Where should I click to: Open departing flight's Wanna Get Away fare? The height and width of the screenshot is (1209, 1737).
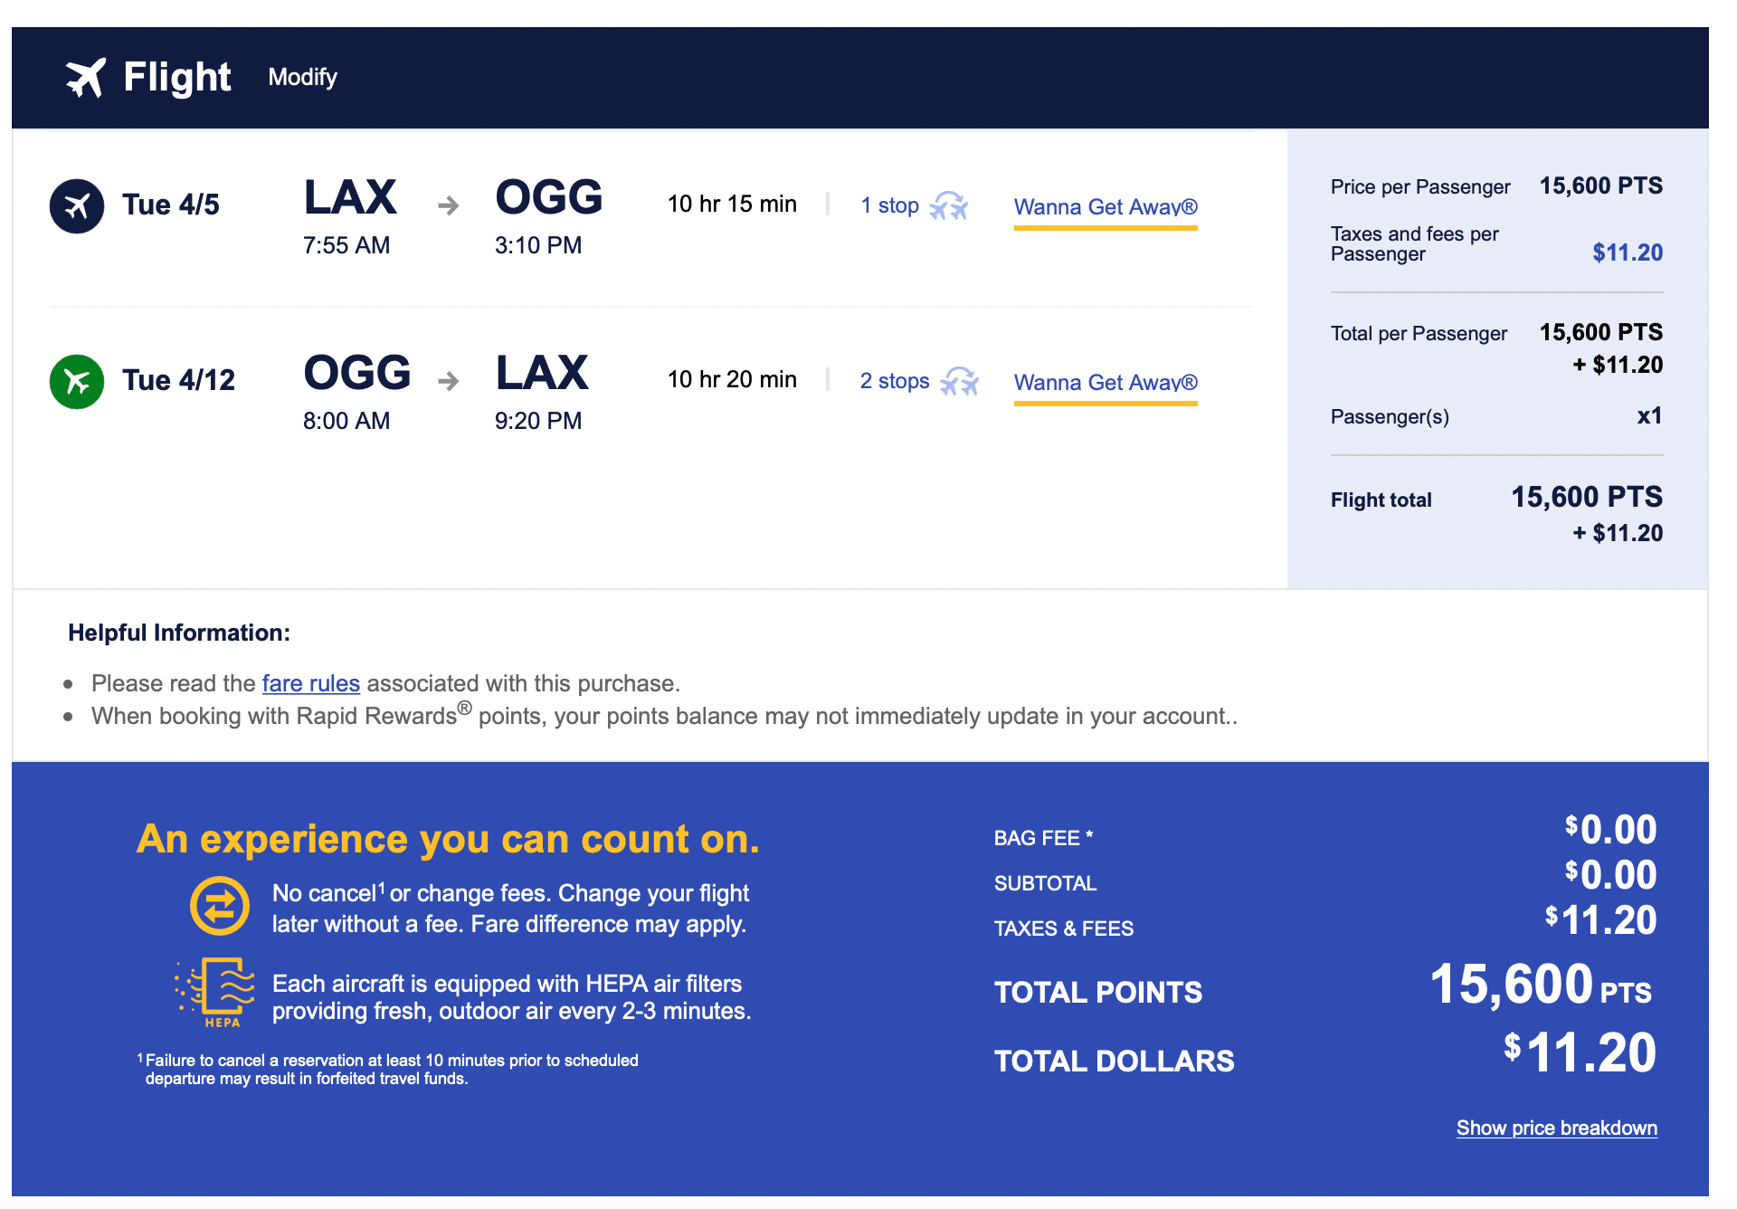click(1105, 207)
